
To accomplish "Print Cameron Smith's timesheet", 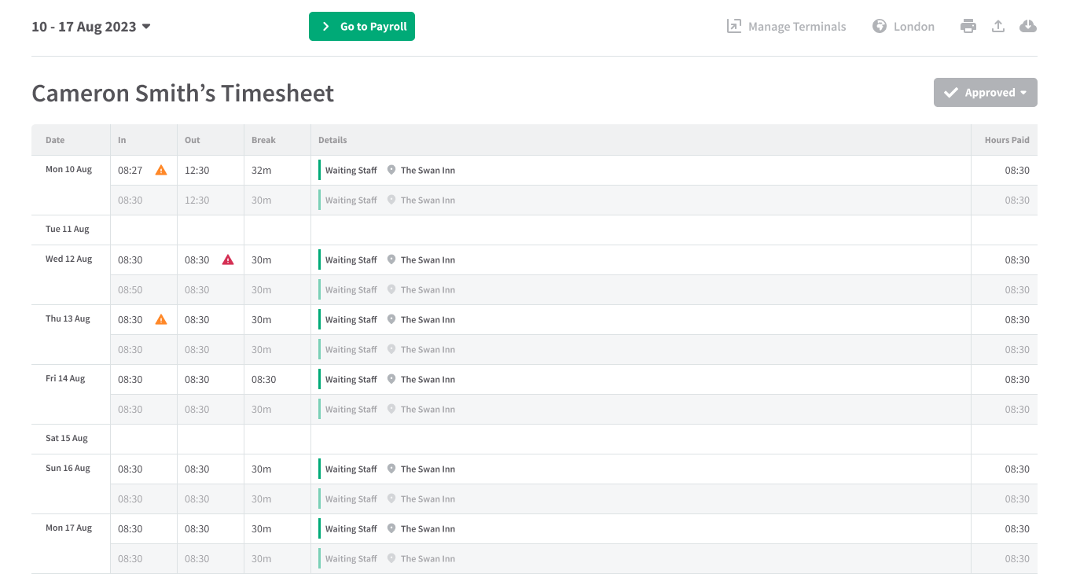I will coord(968,26).
